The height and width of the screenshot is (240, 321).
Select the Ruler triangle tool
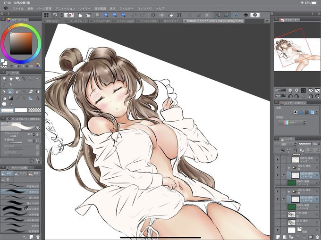(x=31, y=99)
